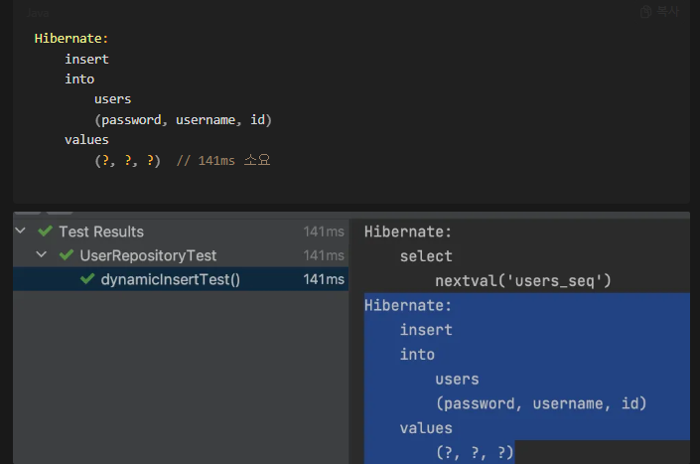Click '(password, username, id)' in top code block
Image resolution: width=700 pixels, height=464 pixels.
pyautogui.click(x=183, y=119)
